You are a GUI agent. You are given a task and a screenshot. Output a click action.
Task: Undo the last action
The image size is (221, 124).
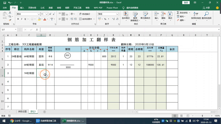click(x=9, y=3)
